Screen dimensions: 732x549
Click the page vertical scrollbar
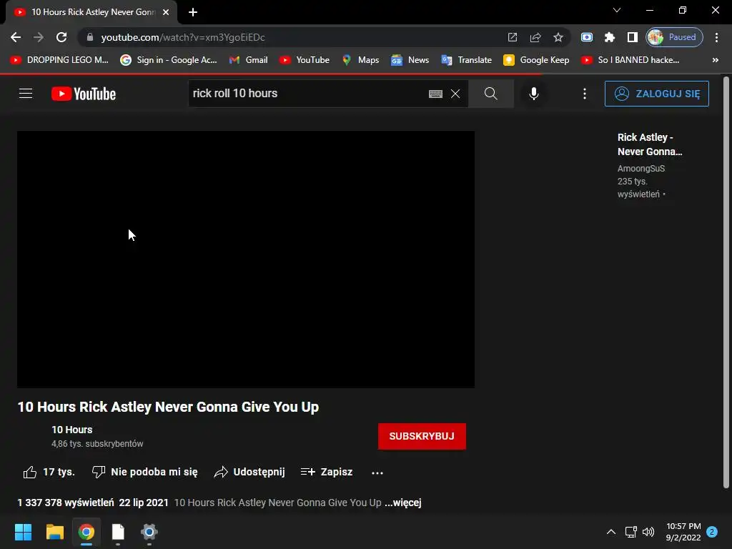click(x=726, y=282)
